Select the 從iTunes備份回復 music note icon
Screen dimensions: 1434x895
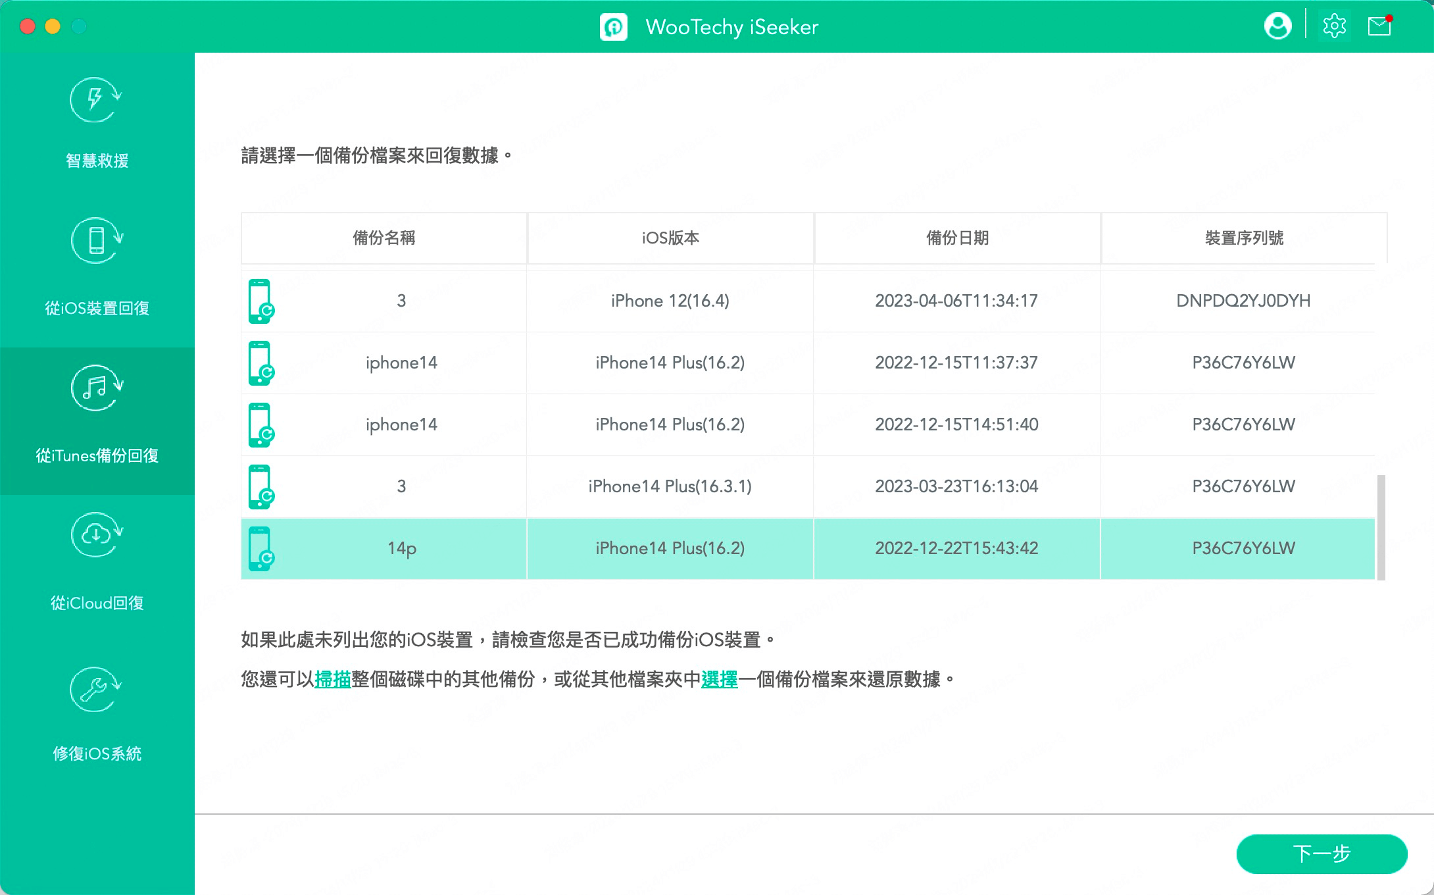[97, 388]
